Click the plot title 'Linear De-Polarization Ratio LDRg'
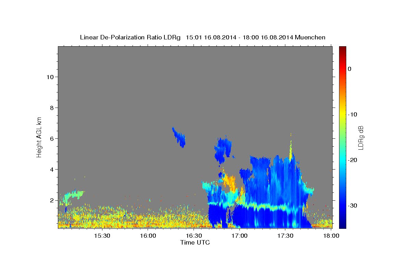The image size is (411, 274). point(130,37)
